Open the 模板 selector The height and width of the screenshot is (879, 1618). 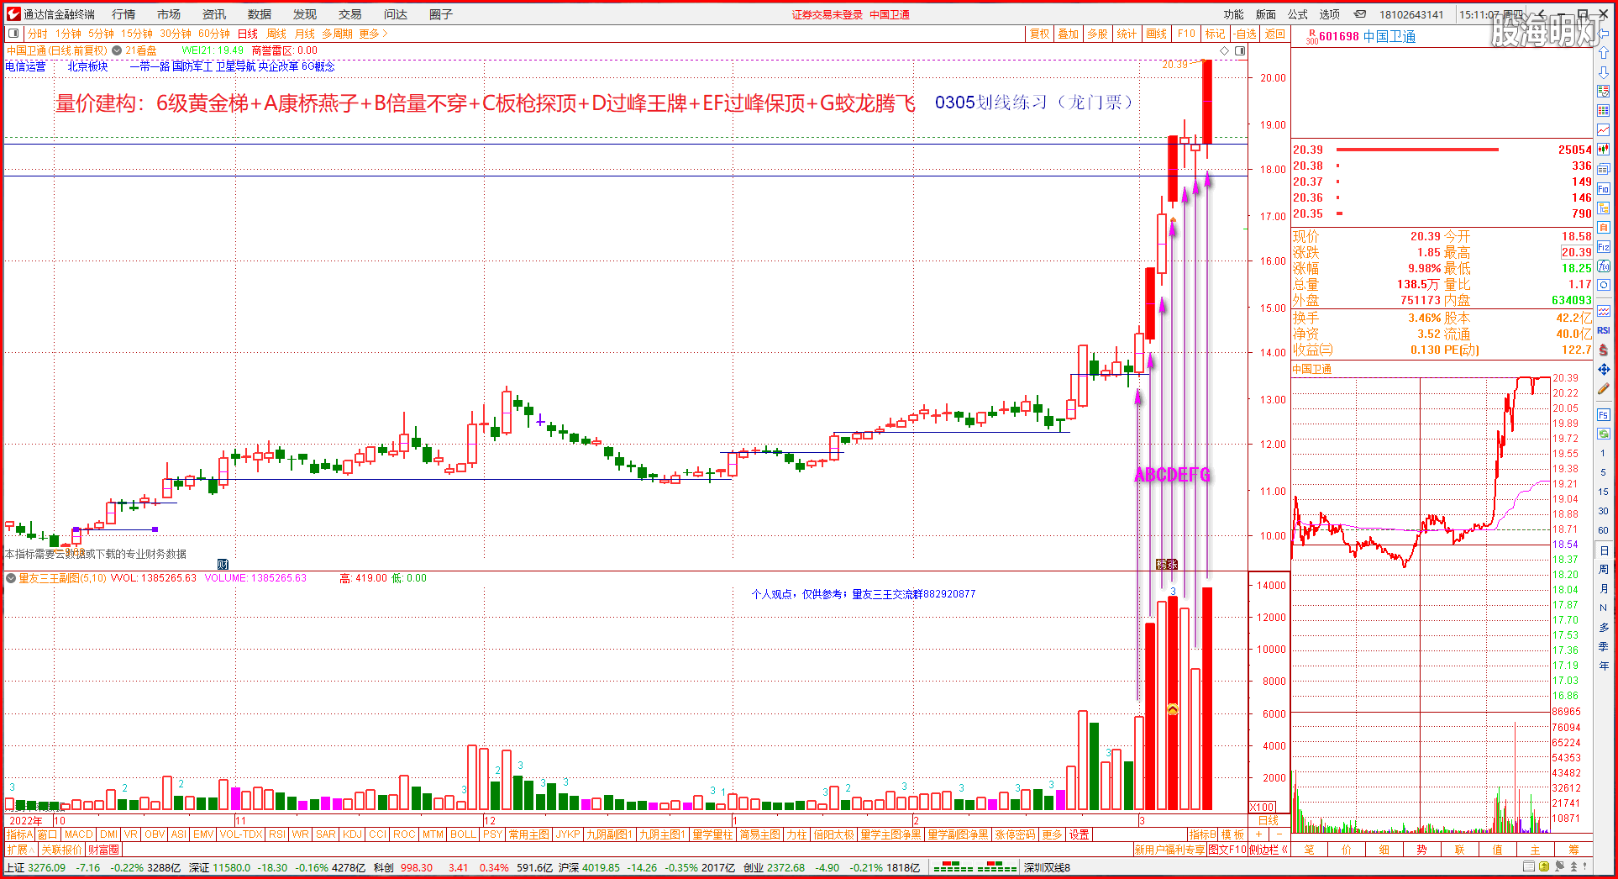(x=1232, y=834)
